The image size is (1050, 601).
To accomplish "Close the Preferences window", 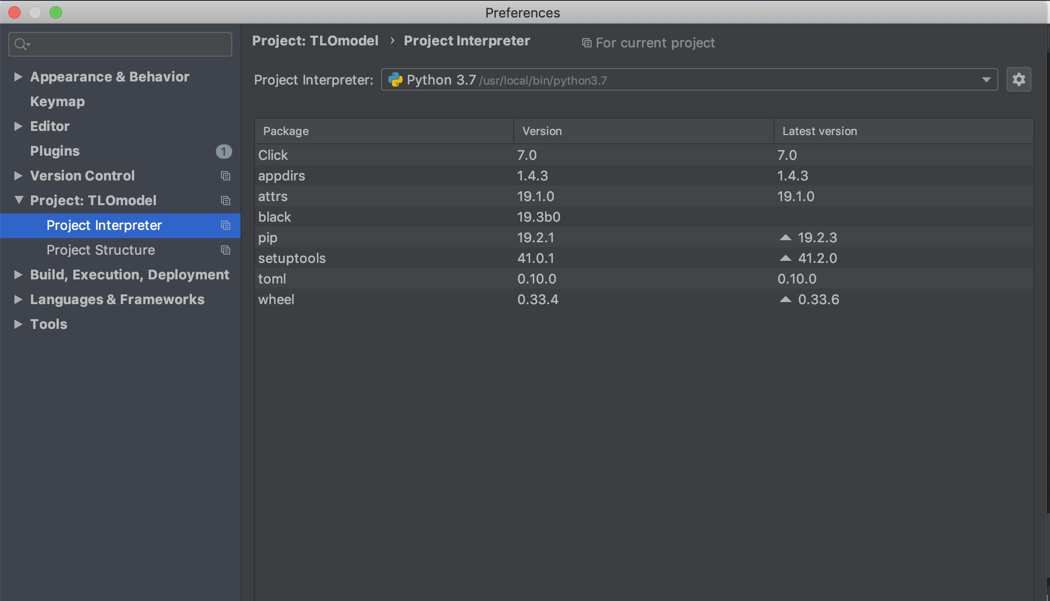I will tap(14, 12).
